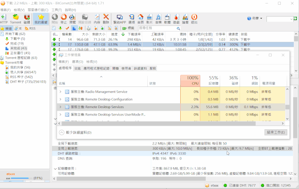Click the blue incomplete filter icon

74,29
